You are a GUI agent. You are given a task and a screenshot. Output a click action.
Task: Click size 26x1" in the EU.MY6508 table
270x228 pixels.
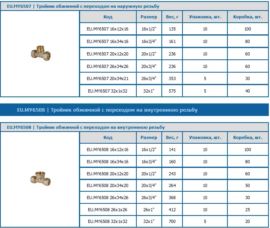149,210
